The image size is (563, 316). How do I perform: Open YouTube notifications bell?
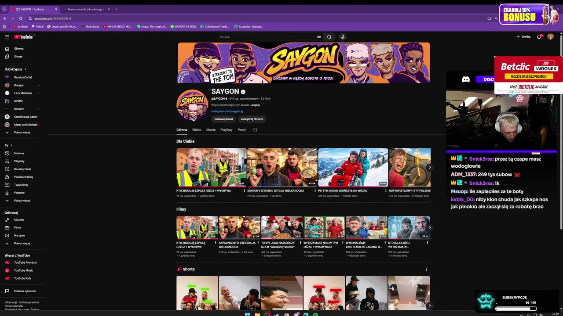tap(539, 37)
